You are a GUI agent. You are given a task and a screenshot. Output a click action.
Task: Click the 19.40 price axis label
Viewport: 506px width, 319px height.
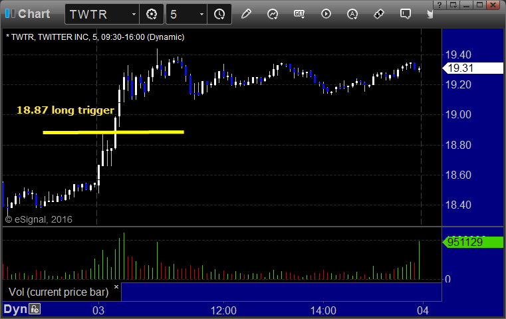tap(458, 55)
